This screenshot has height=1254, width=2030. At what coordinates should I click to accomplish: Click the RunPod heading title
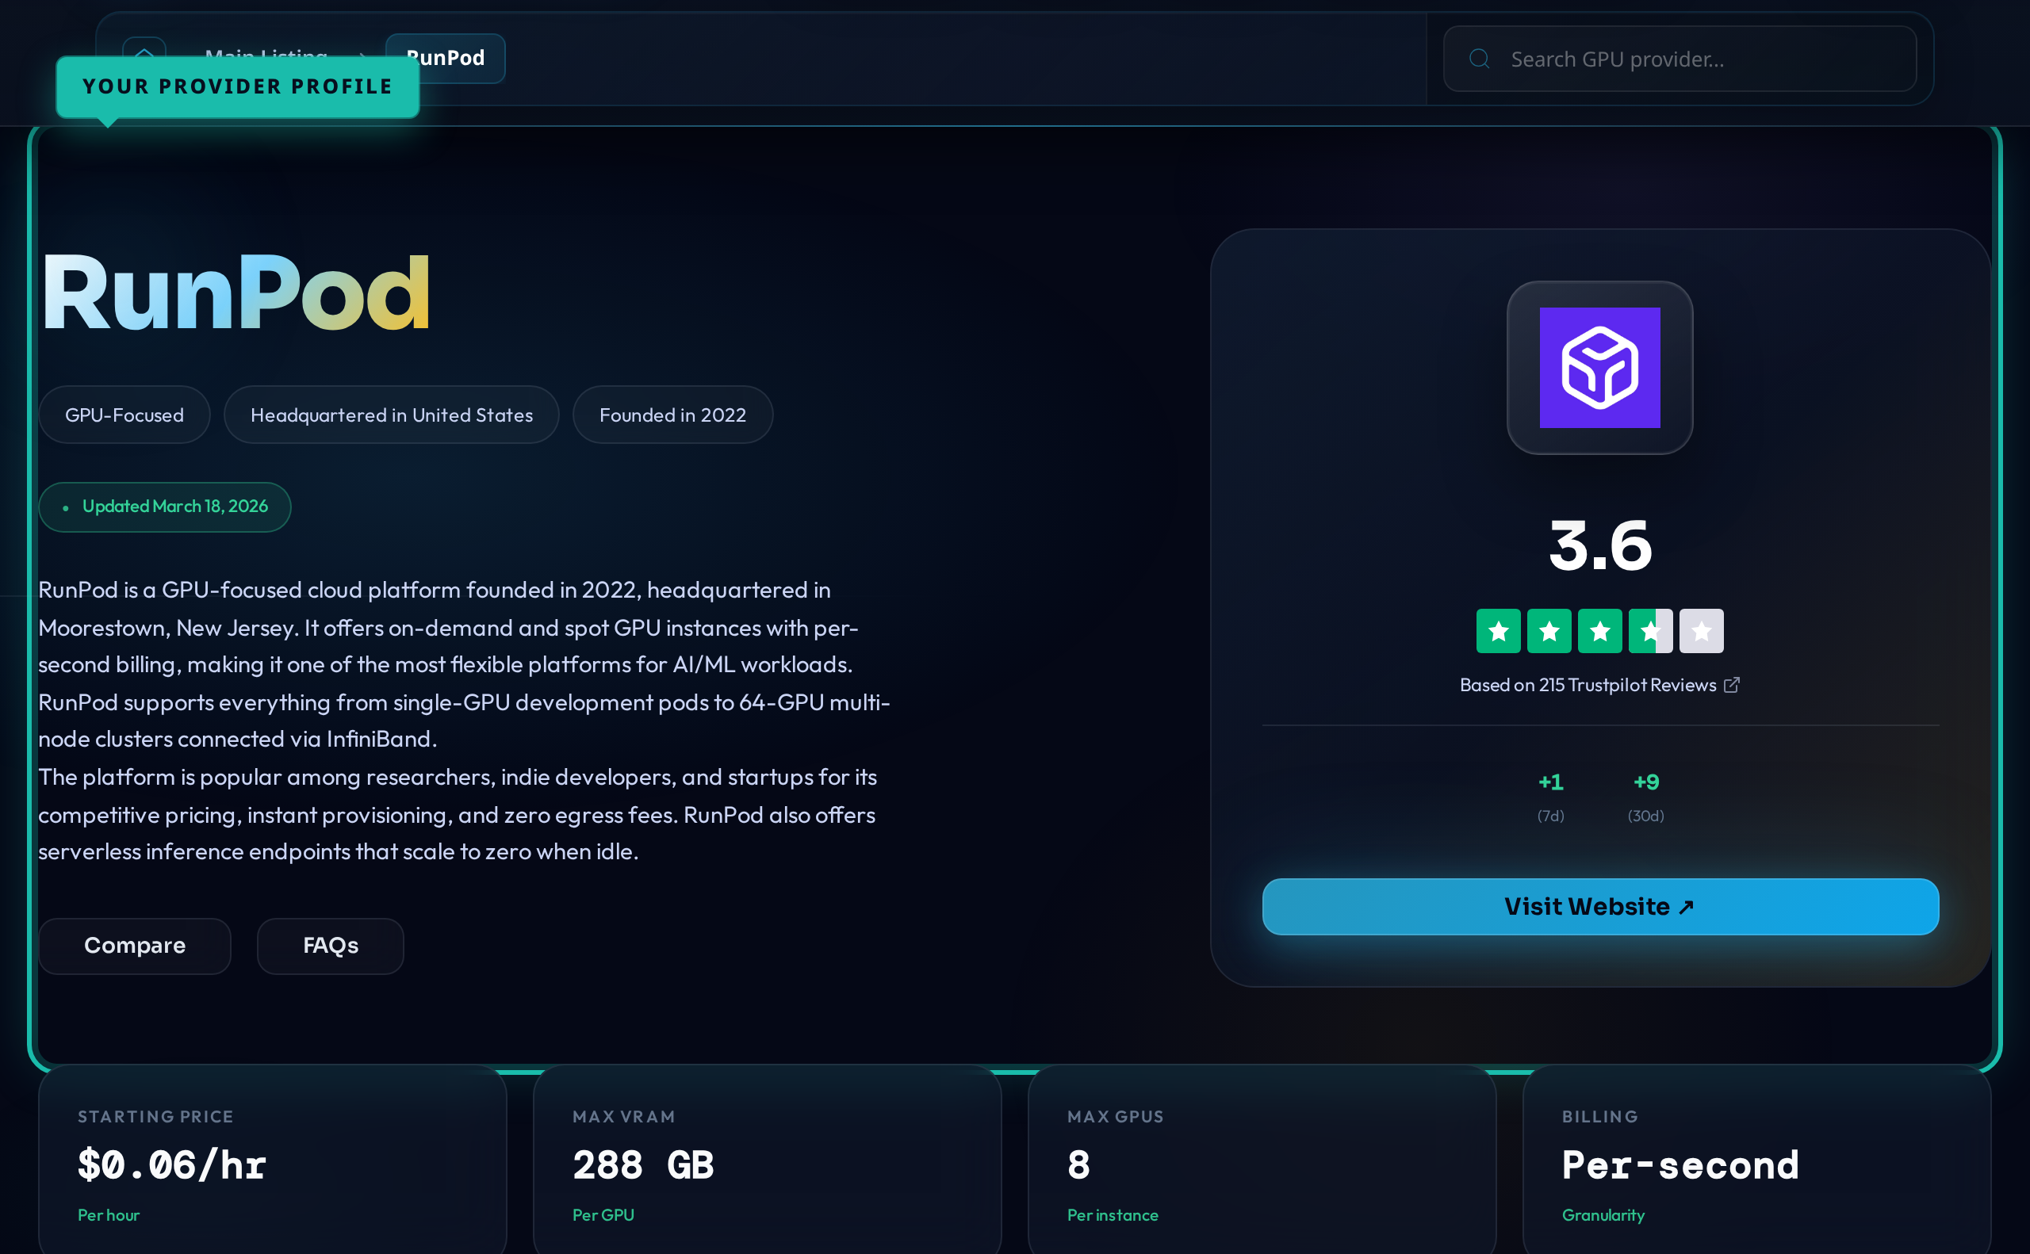(x=235, y=292)
